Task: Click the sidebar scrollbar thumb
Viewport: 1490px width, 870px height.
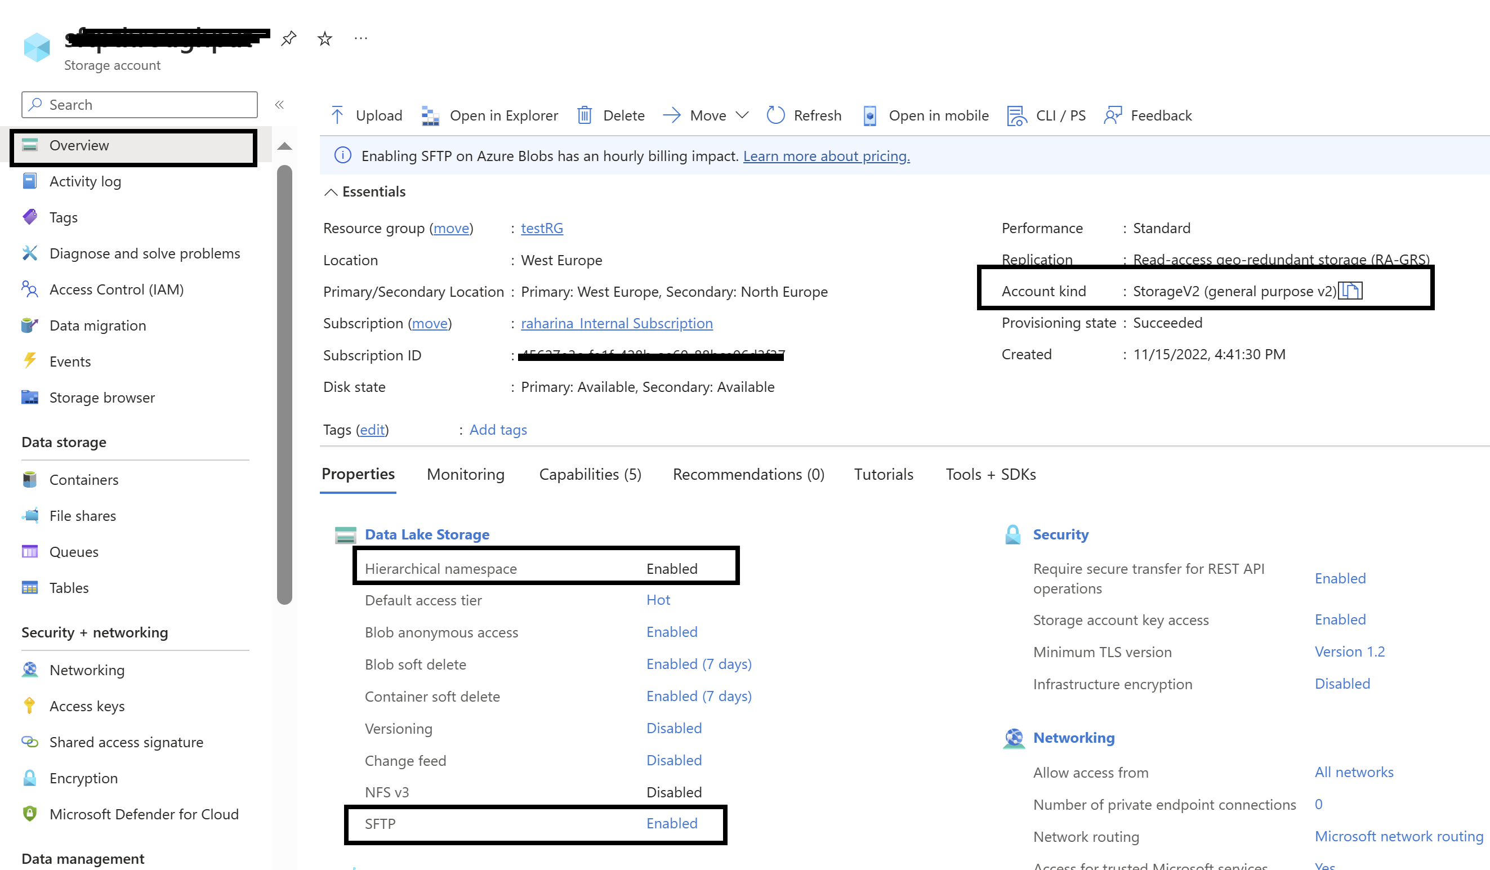Action: pyautogui.click(x=284, y=385)
